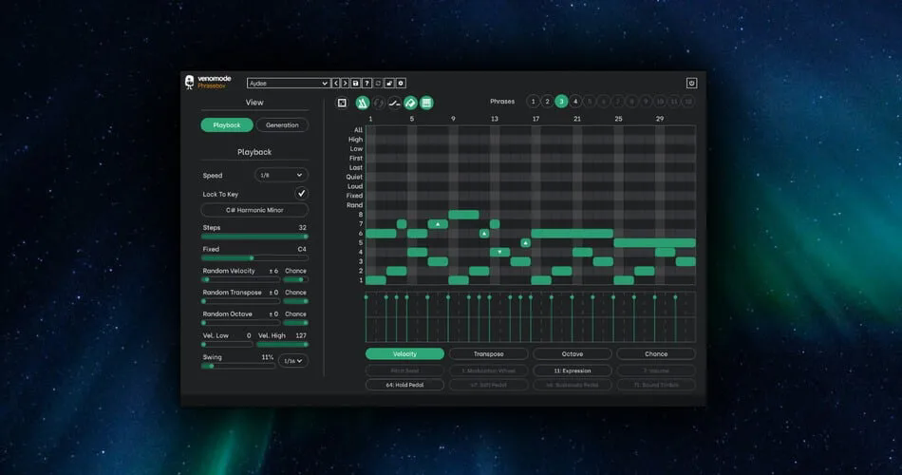Click the power bypass icon
Viewport: 902px width, 475px height.
pyautogui.click(x=691, y=84)
